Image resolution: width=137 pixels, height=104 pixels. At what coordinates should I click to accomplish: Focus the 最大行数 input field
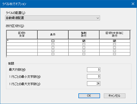93,70
